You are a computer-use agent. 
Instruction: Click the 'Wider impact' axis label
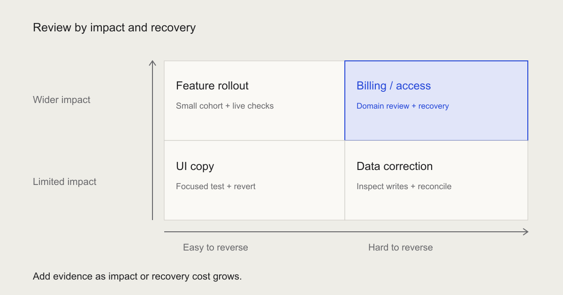pyautogui.click(x=61, y=100)
